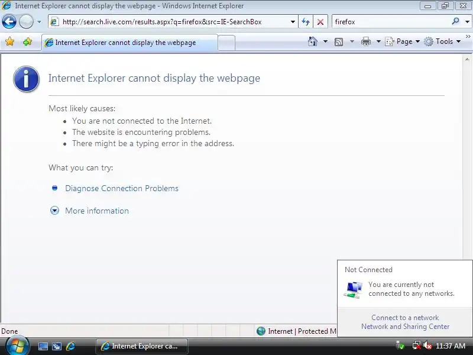
Task: Click the red Stop loading button
Action: coord(320,22)
